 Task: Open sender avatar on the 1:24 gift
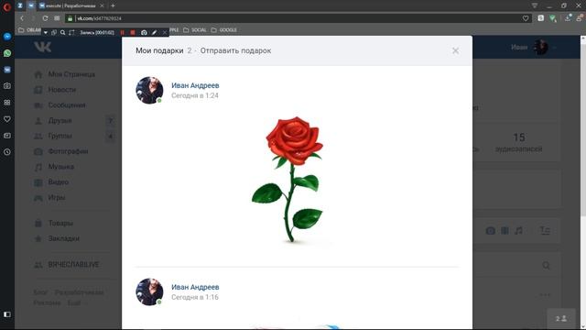[x=149, y=90]
